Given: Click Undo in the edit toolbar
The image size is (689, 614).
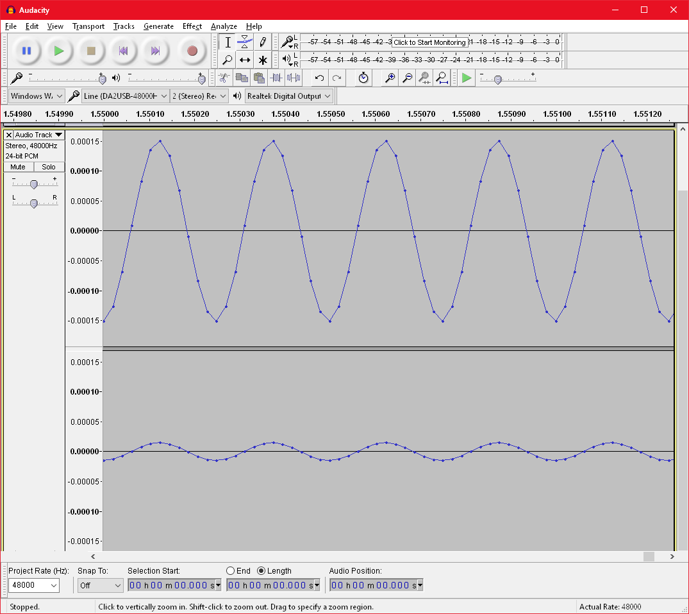Looking at the screenshot, I should [x=319, y=78].
